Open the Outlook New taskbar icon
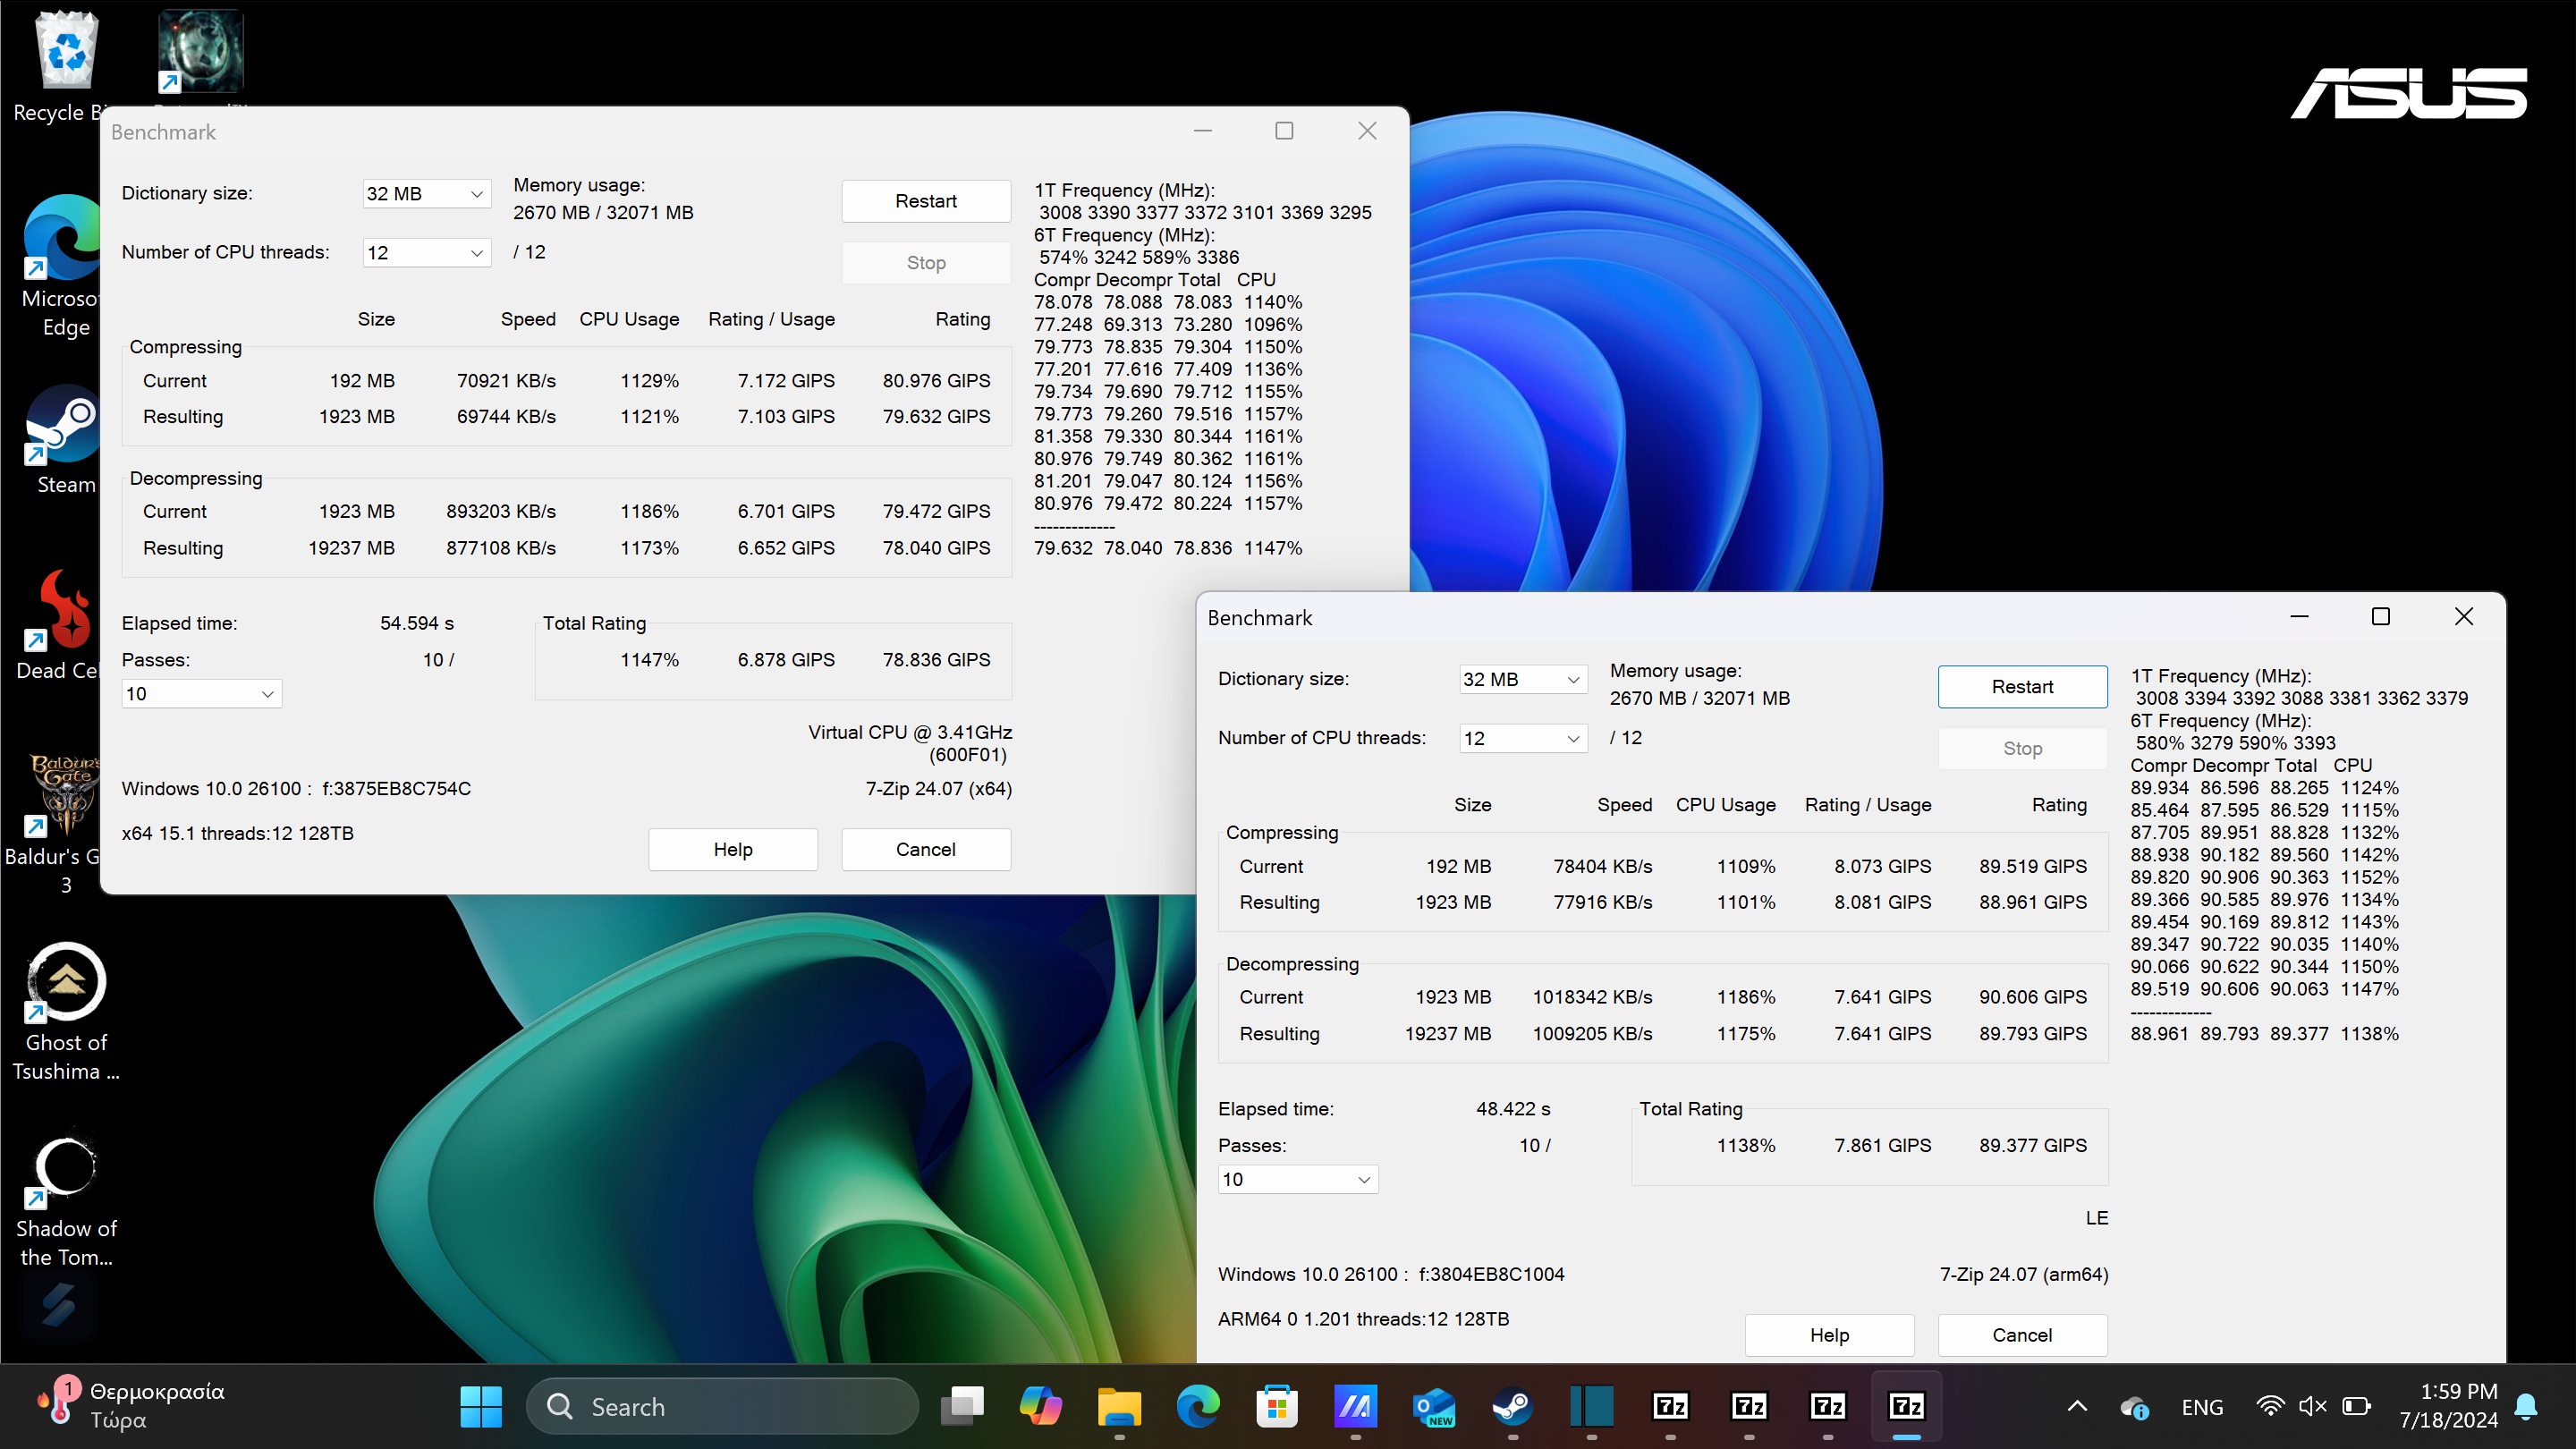This screenshot has height=1449, width=2576. coord(1434,1407)
